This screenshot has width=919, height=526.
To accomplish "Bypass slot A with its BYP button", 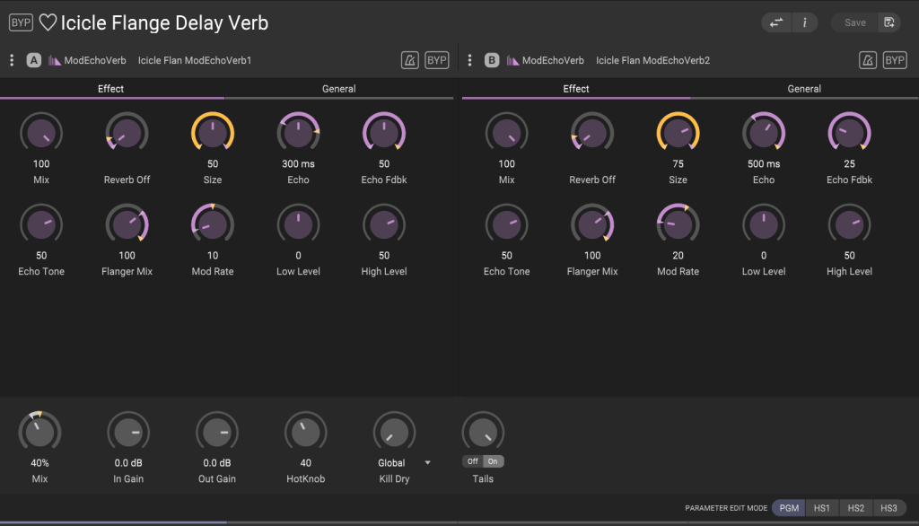I will 437,60.
